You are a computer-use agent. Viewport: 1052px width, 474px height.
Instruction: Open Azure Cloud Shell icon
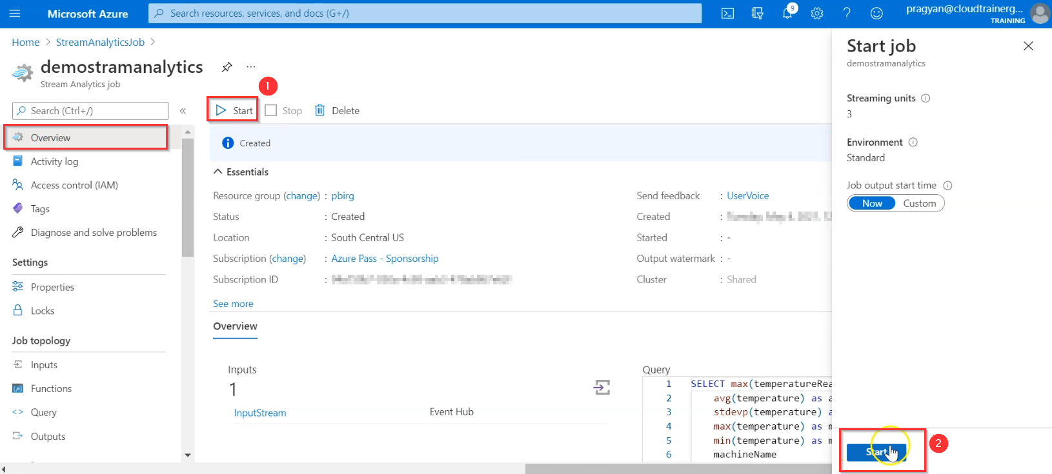click(727, 14)
